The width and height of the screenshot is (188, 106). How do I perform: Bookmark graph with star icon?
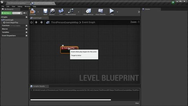(31, 22)
